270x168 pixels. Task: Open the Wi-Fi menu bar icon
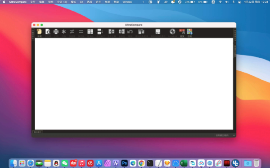(220, 2)
